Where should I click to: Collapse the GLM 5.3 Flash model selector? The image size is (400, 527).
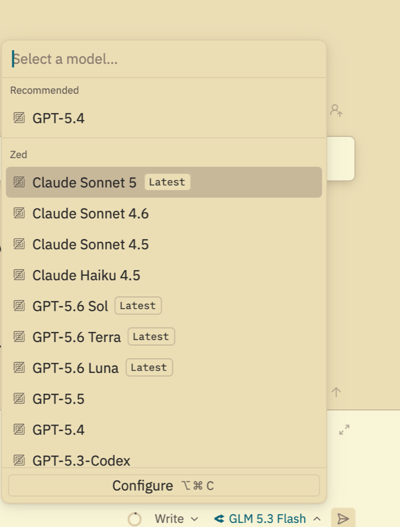[268, 519]
